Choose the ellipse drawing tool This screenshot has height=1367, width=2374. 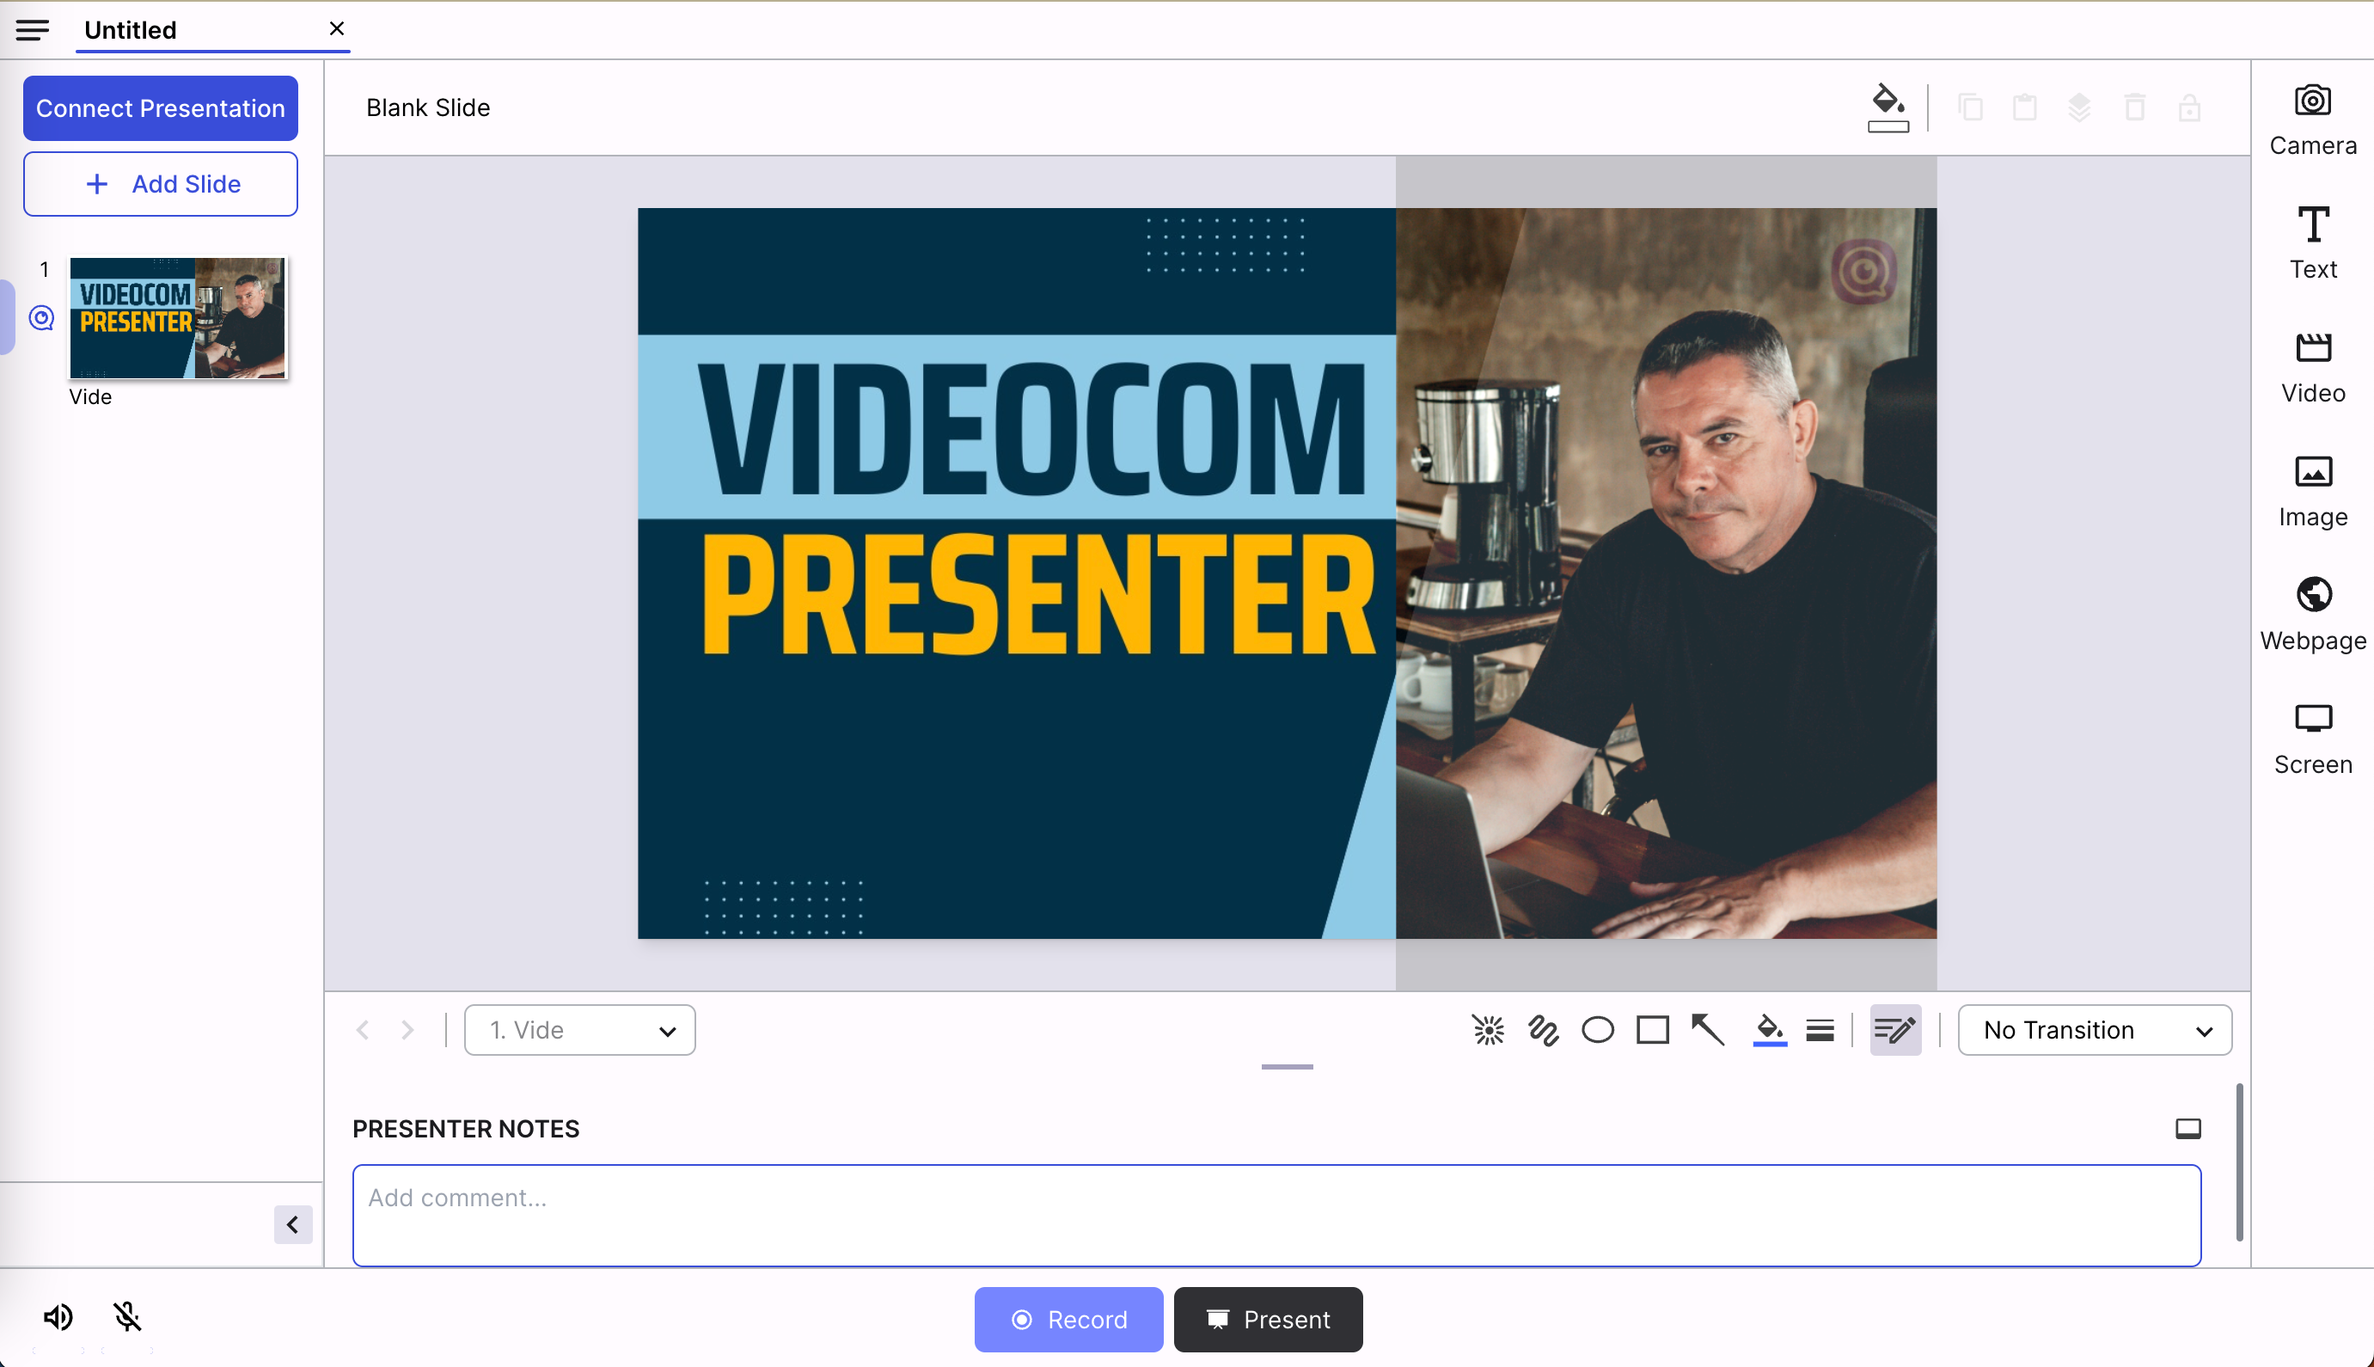(1597, 1030)
